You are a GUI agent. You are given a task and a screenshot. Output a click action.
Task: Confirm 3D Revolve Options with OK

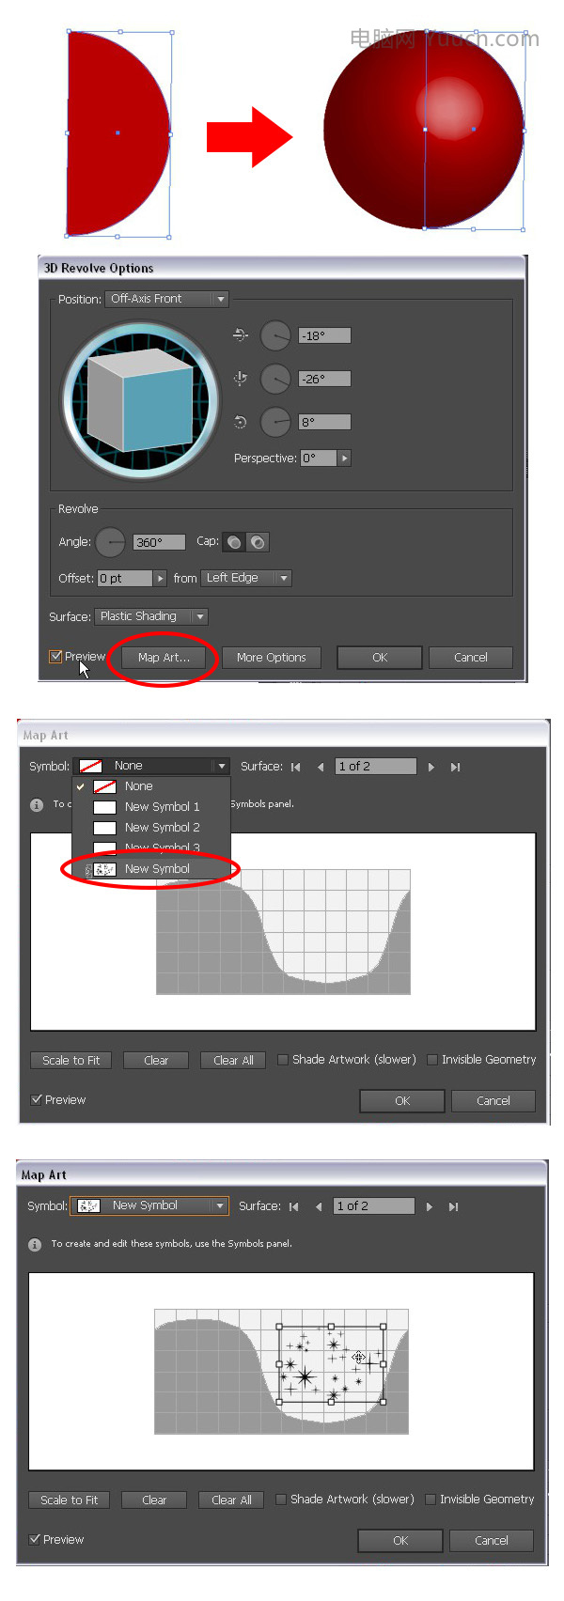pyautogui.click(x=380, y=658)
